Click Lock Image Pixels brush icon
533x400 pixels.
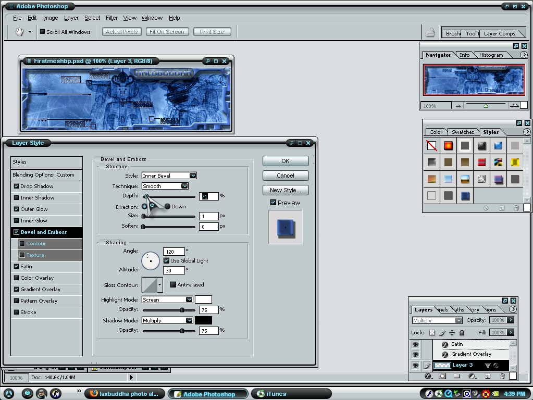(442, 333)
